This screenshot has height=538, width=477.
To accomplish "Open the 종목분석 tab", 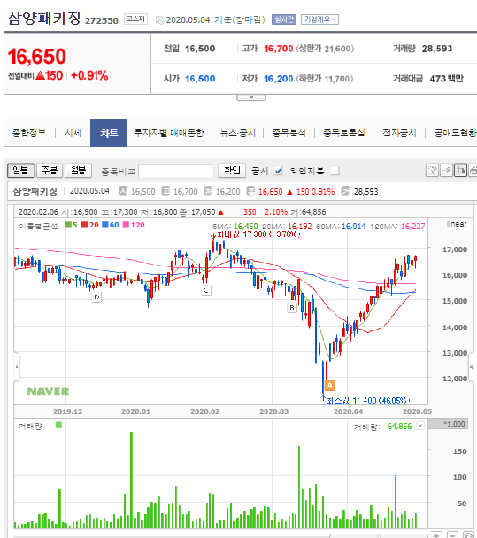I will click(x=289, y=133).
